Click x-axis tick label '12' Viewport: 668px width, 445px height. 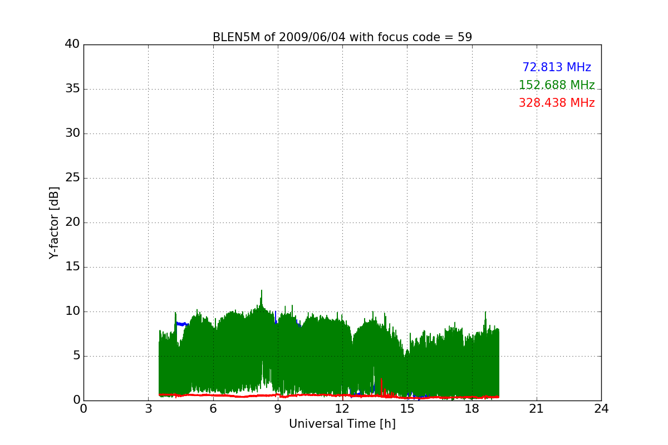point(342,409)
